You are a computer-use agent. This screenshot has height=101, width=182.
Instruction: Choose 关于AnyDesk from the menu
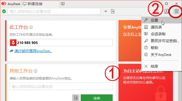[161, 55]
